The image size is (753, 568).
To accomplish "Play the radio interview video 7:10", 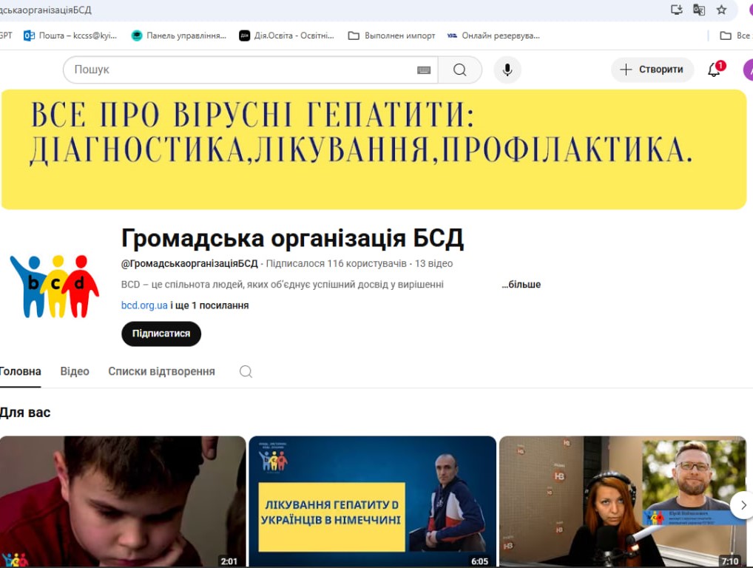I will pos(623,501).
